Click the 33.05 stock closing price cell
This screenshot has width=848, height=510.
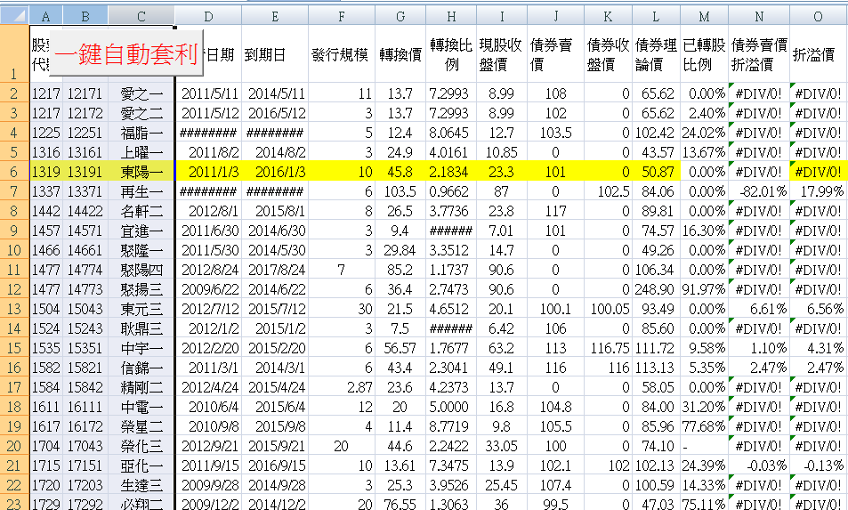click(x=502, y=445)
